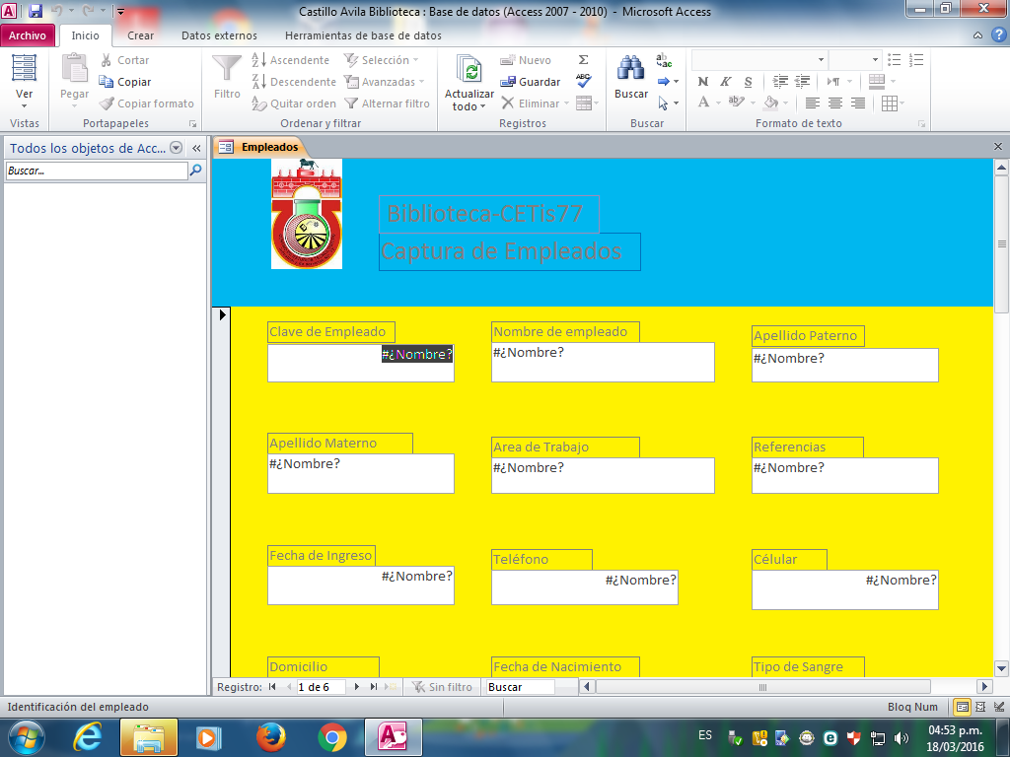This screenshot has height=757, width=1010.
Task: Switch to Form view in status bar
Action: tap(962, 707)
